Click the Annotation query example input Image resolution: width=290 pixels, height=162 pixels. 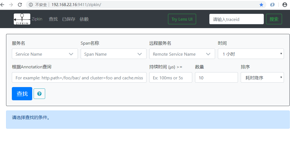click(79, 77)
